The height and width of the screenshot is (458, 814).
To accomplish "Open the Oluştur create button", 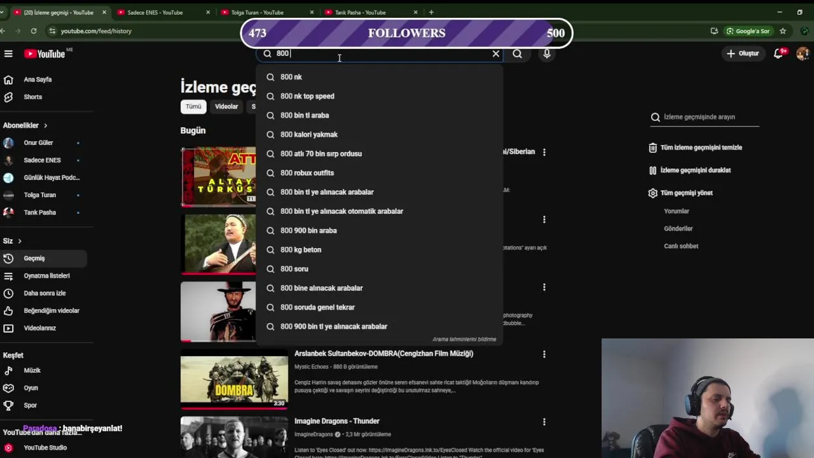I will [x=743, y=53].
